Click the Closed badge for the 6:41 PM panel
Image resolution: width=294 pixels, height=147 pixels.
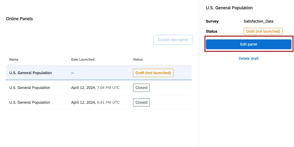pyautogui.click(x=141, y=102)
